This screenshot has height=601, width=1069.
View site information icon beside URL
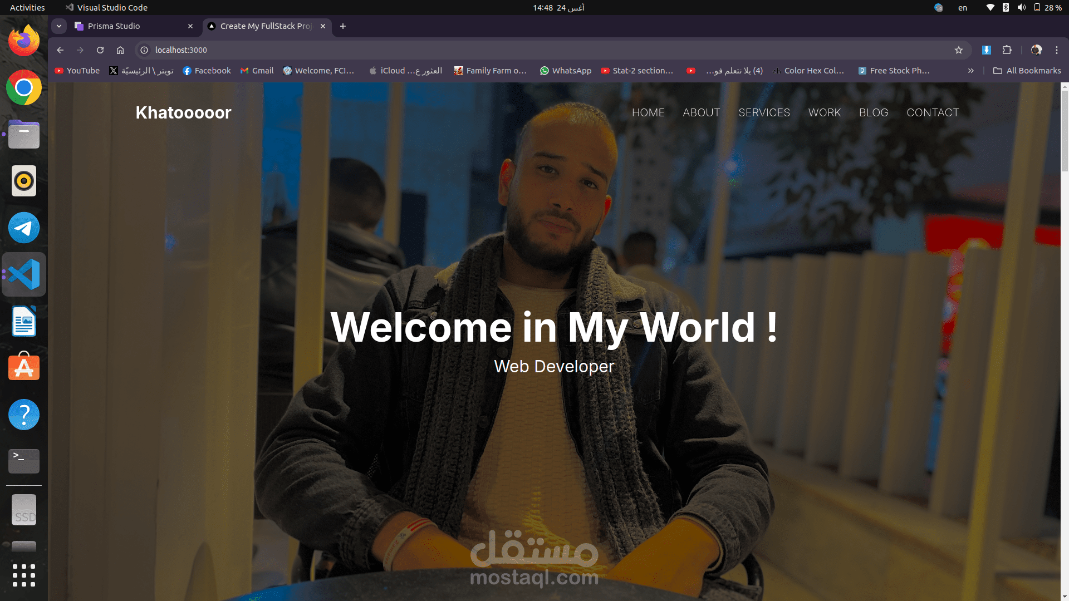click(144, 50)
